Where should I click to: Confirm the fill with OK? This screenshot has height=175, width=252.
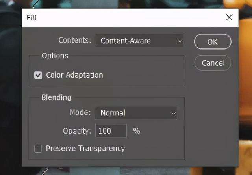pos(213,42)
